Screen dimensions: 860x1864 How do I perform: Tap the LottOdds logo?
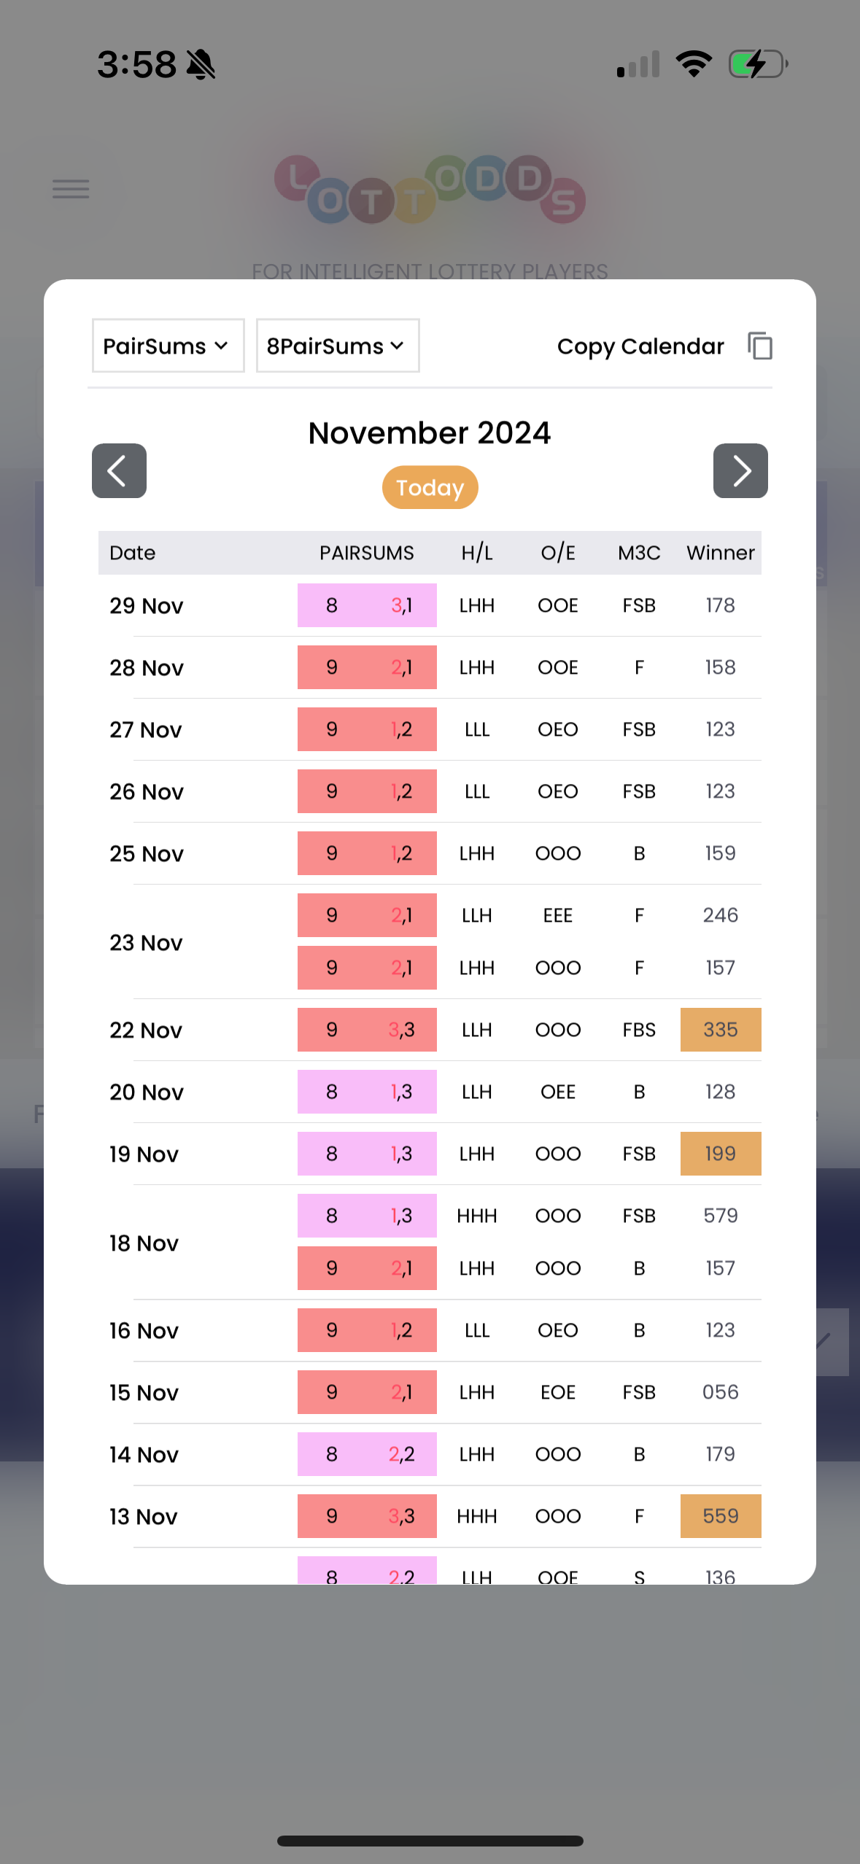[430, 190]
